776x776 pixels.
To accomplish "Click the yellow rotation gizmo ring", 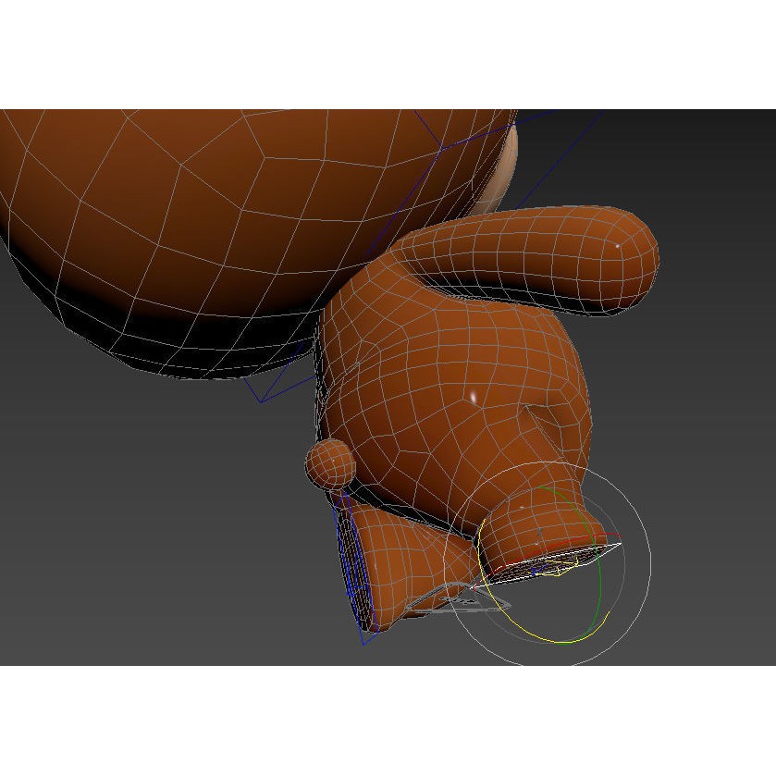I will (x=555, y=640).
